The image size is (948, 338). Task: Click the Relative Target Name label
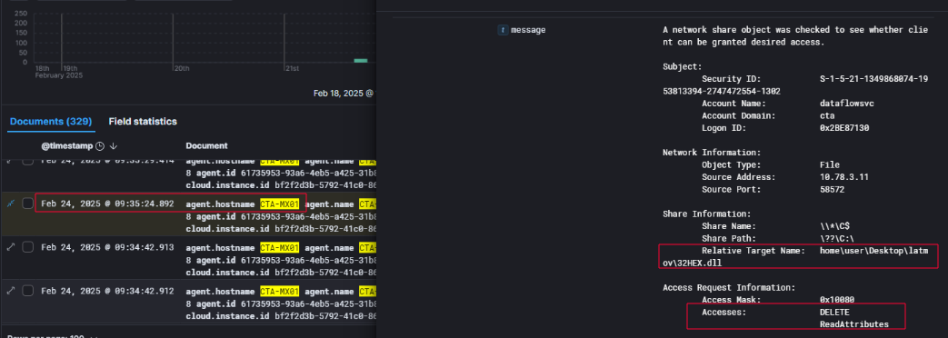point(753,251)
